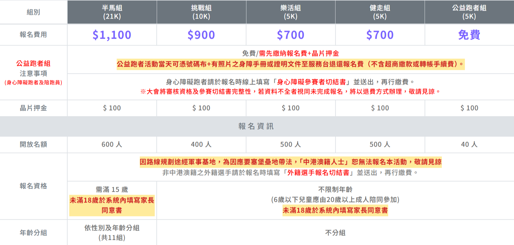The image size is (514, 245).
Task: Click the 年齡分組 row label
Action: (x=33, y=233)
